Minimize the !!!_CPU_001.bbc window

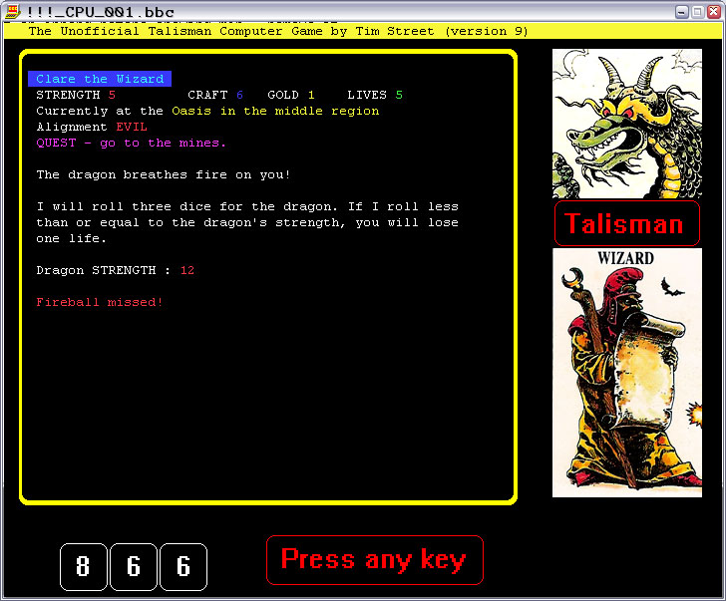(682, 12)
